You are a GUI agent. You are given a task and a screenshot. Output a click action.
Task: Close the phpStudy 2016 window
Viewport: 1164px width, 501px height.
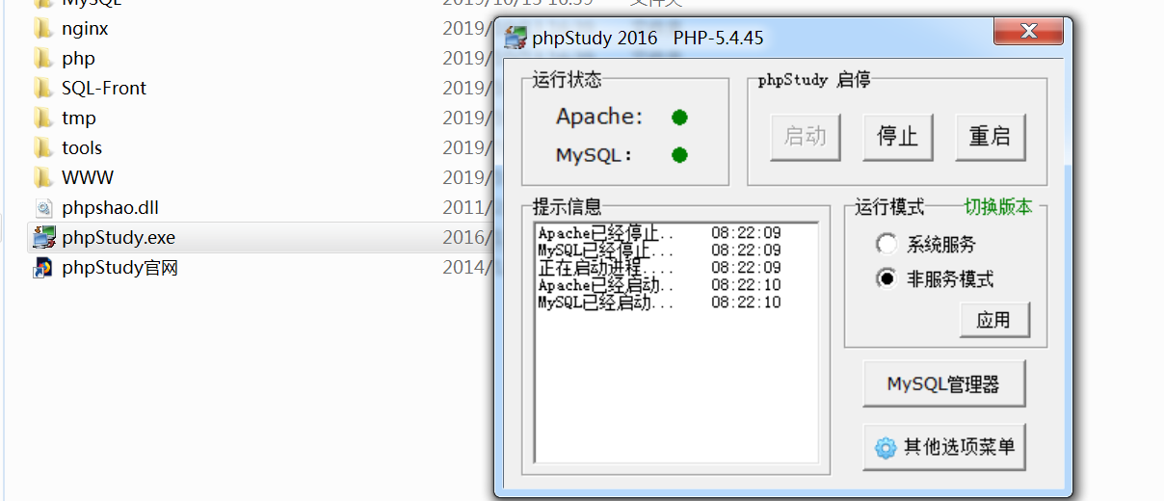(x=1028, y=34)
